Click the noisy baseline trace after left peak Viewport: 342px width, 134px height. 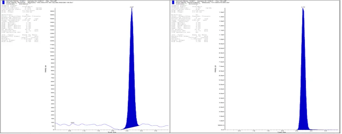point(154,125)
